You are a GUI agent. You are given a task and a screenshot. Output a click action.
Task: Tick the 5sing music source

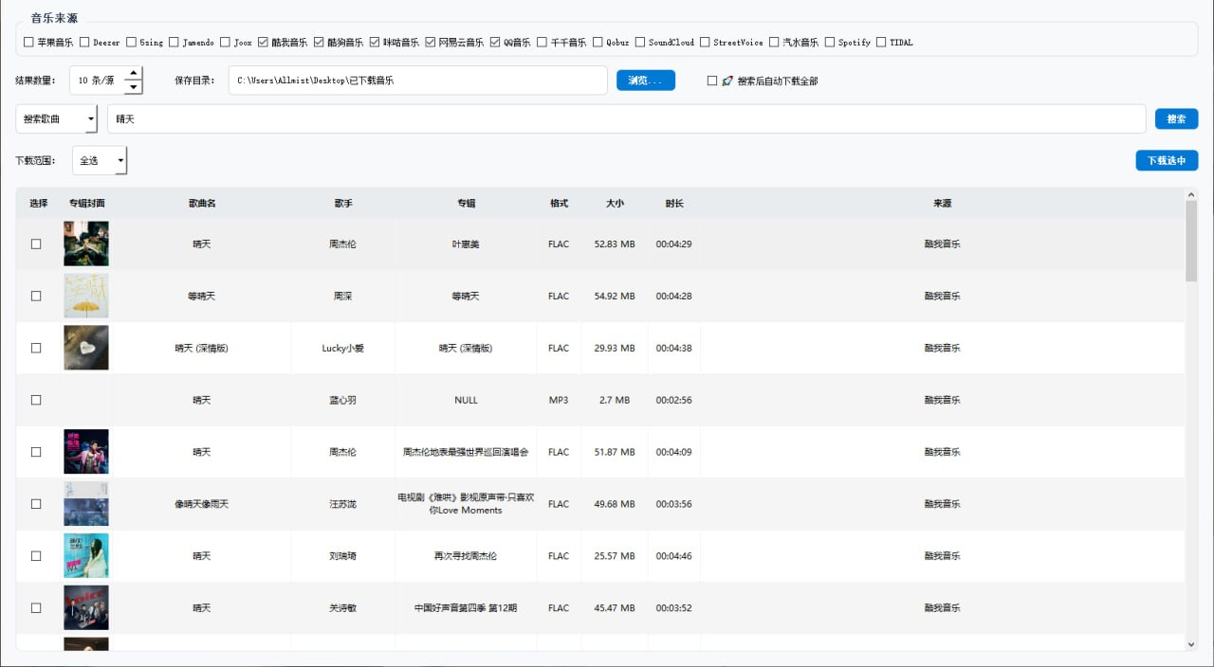(131, 42)
